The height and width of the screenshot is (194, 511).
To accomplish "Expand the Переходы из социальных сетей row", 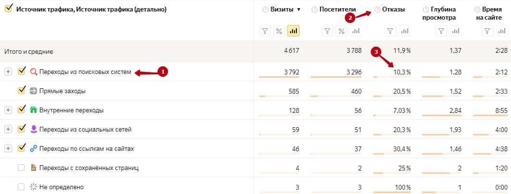I will click(8, 130).
